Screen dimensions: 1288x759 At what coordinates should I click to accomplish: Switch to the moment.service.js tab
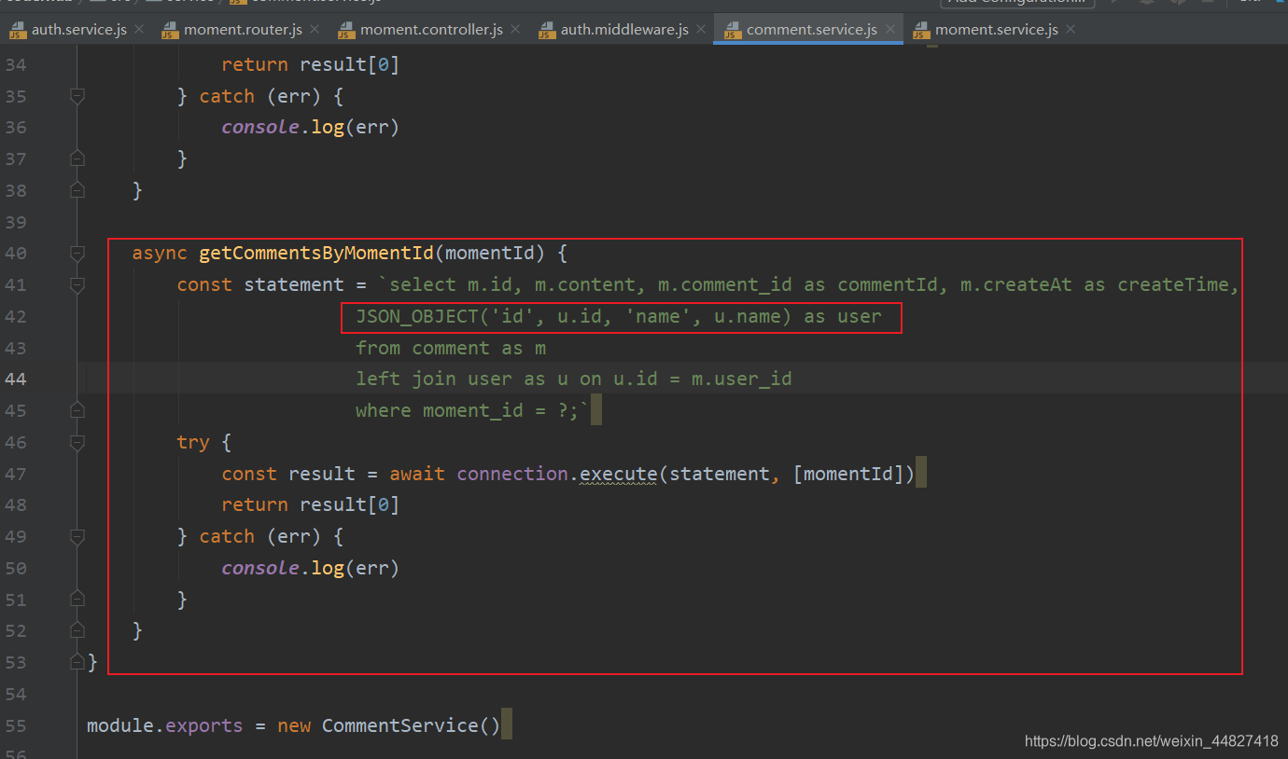(996, 30)
